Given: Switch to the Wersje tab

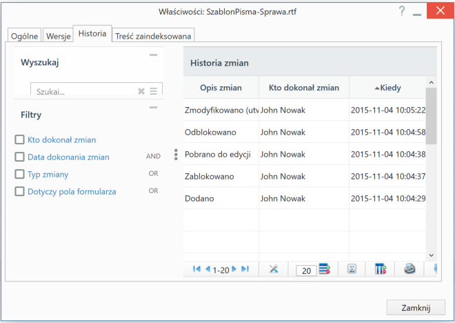Looking at the screenshot, I should pos(57,36).
